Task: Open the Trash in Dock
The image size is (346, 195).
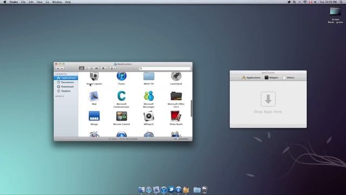Action: (204, 190)
